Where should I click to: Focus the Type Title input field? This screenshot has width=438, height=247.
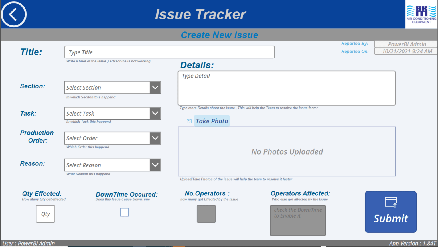(x=169, y=52)
